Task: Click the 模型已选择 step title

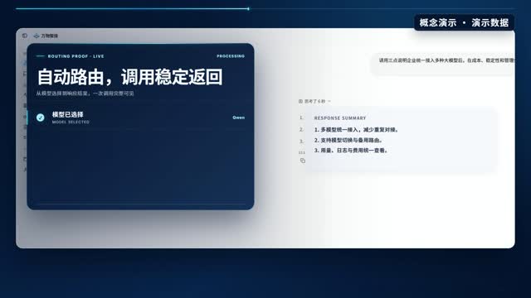Action: pos(68,114)
